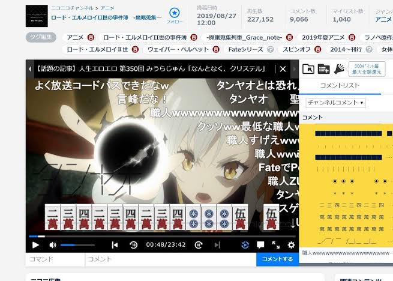The height and width of the screenshot is (281, 393).
Task: Show next news item arrow
Action: click(294, 69)
